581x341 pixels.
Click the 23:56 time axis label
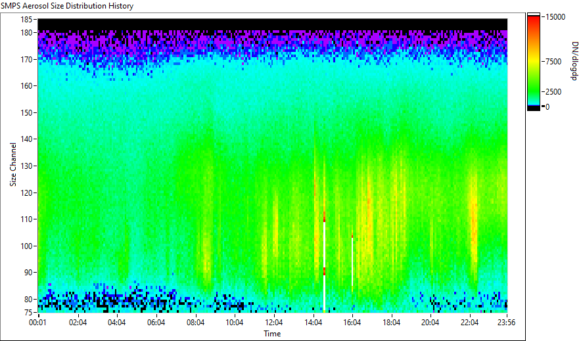pyautogui.click(x=506, y=323)
